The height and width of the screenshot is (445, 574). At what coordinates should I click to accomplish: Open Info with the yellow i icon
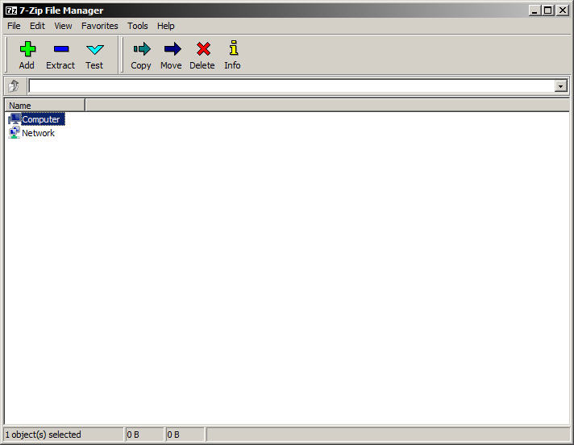coord(234,48)
